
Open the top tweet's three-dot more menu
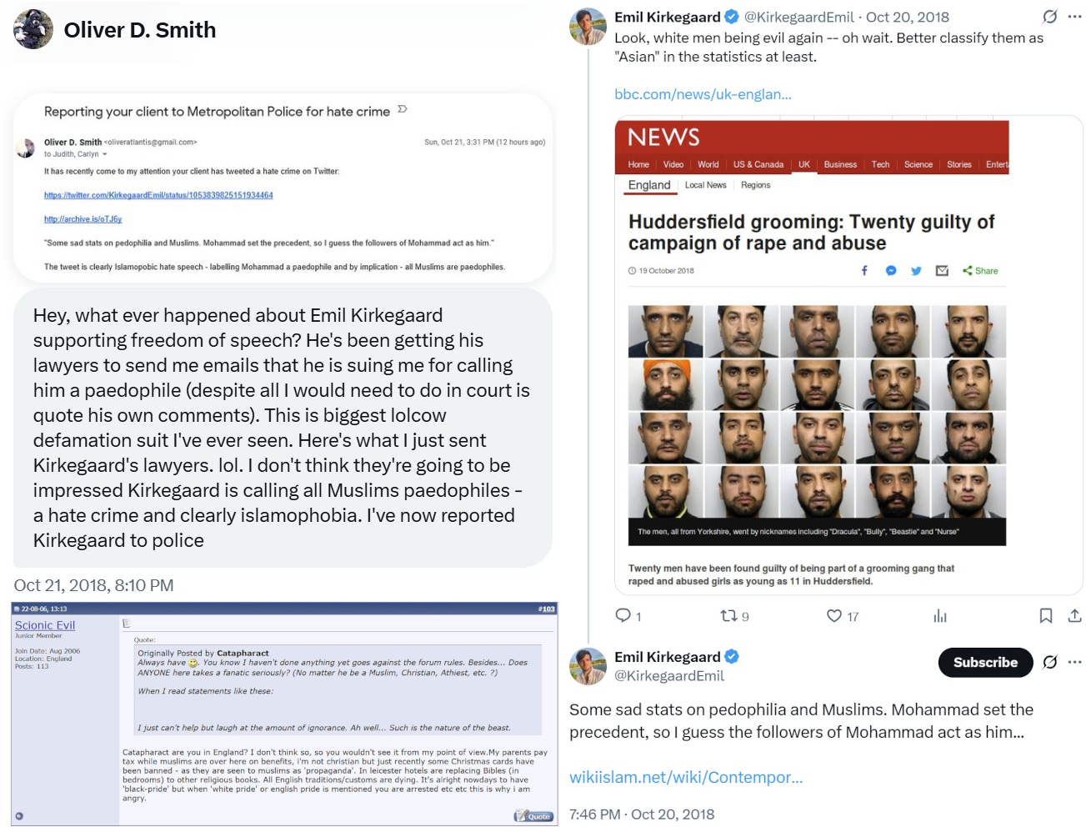1075,17
